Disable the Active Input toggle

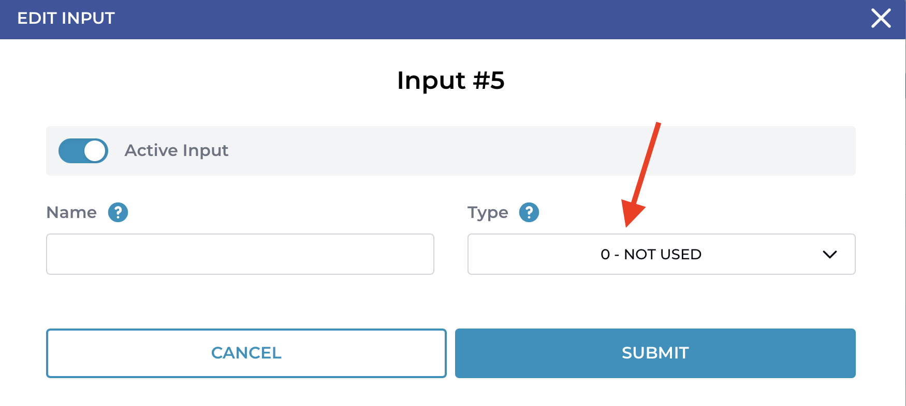83,151
